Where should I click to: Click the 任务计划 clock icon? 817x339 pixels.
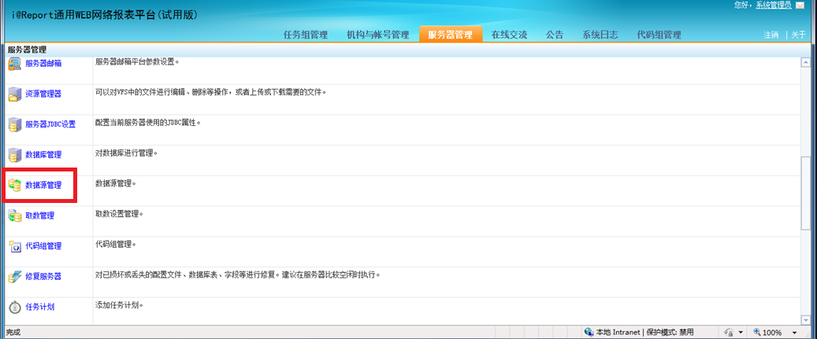[x=14, y=307]
